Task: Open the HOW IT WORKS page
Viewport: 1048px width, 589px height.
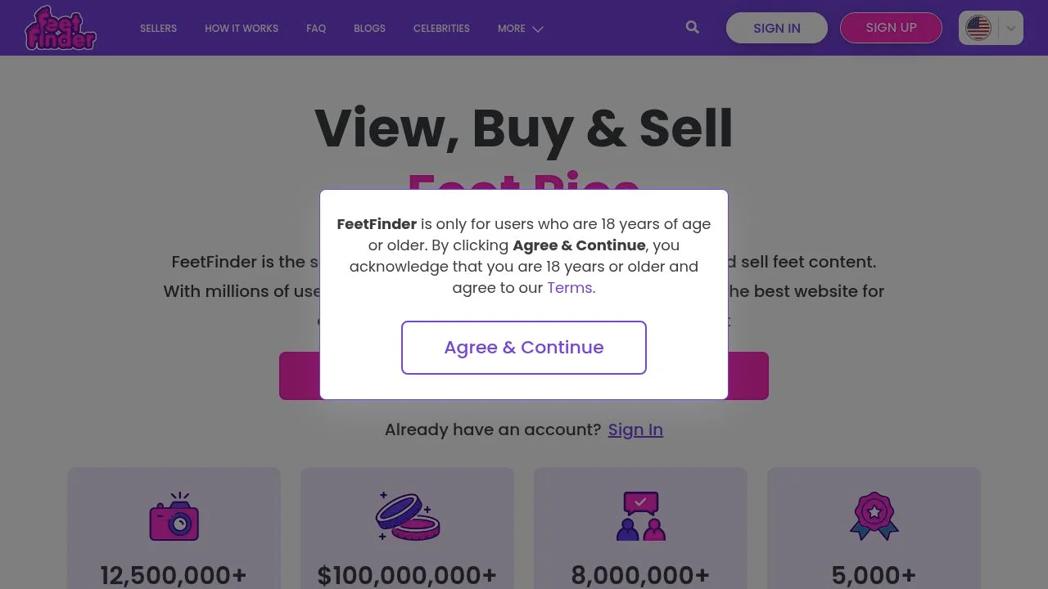Action: (x=241, y=29)
